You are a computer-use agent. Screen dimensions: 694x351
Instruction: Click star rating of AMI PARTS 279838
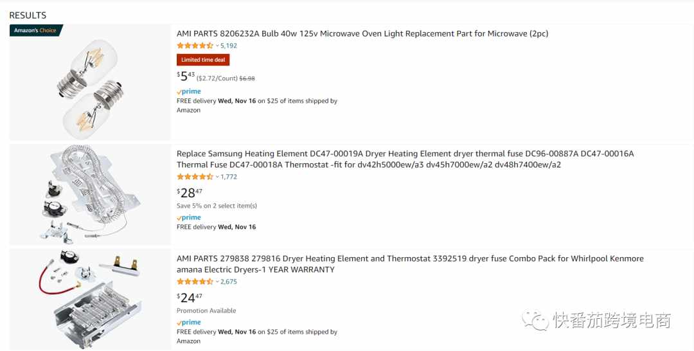pyautogui.click(x=195, y=282)
